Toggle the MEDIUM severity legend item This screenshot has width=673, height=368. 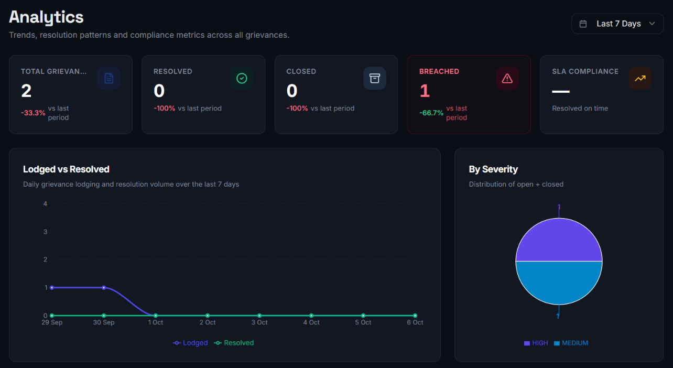tap(571, 343)
